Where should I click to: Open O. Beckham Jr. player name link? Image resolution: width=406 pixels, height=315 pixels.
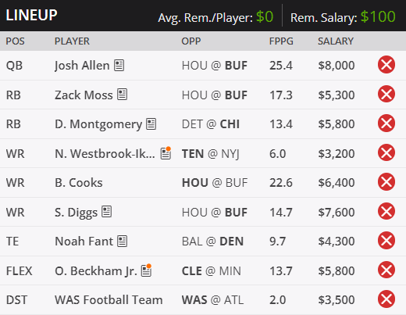tap(96, 271)
